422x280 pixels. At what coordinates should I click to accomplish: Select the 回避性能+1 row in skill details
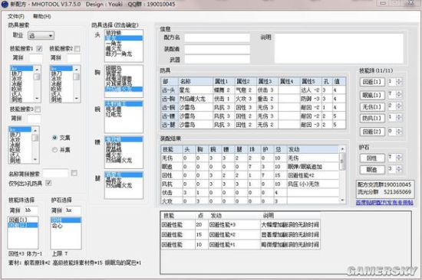click(240, 245)
